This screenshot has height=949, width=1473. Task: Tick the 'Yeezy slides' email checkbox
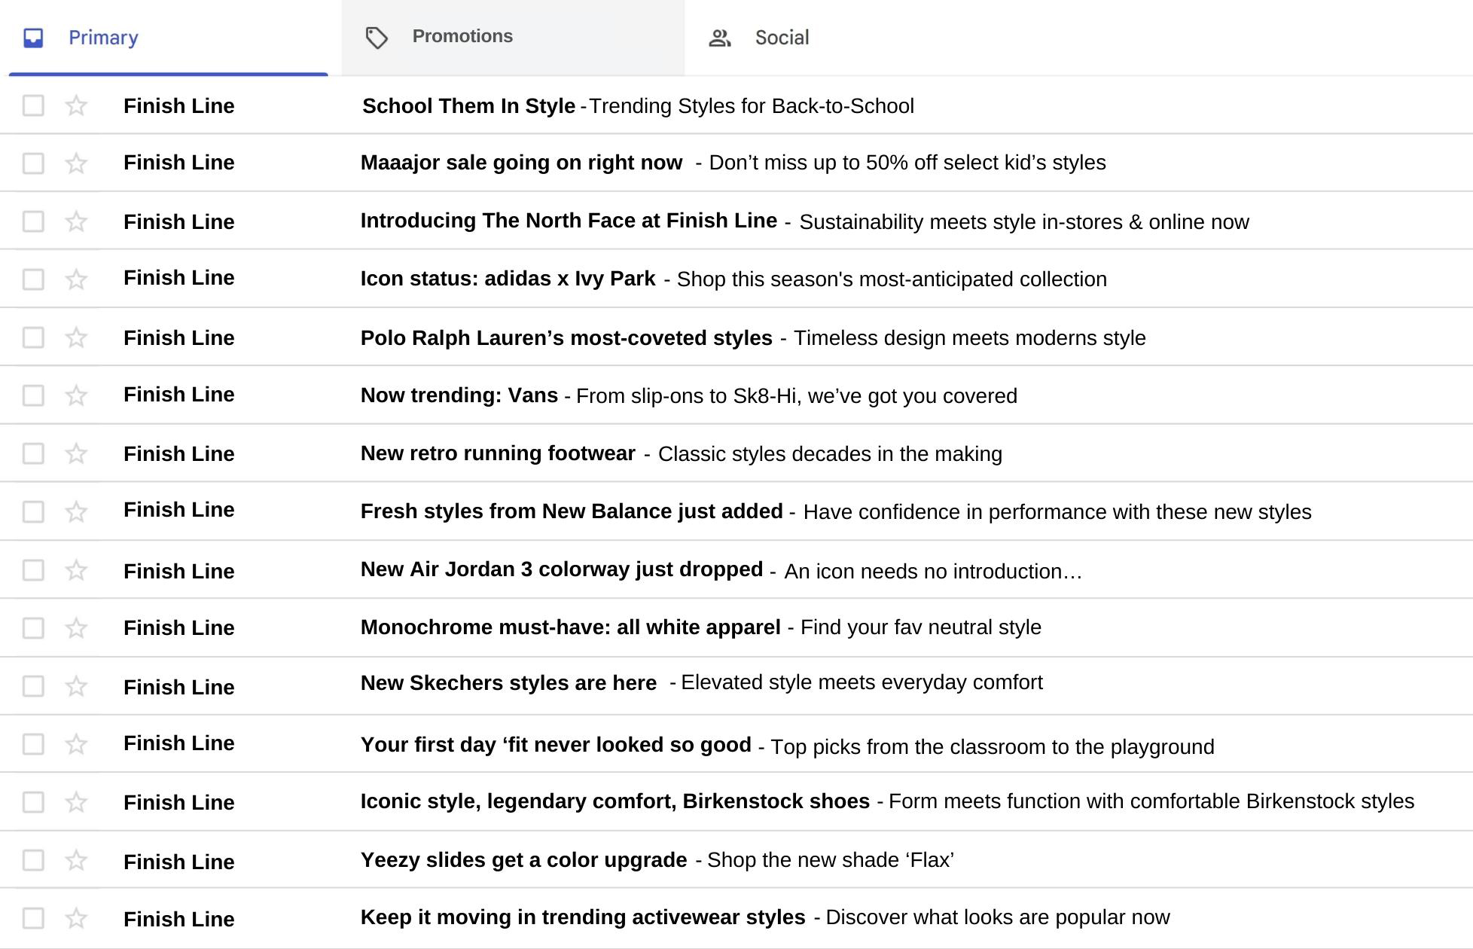pyautogui.click(x=33, y=860)
